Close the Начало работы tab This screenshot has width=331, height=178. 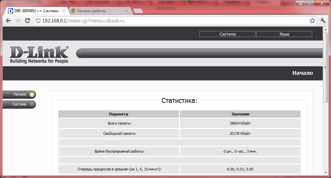(127, 11)
